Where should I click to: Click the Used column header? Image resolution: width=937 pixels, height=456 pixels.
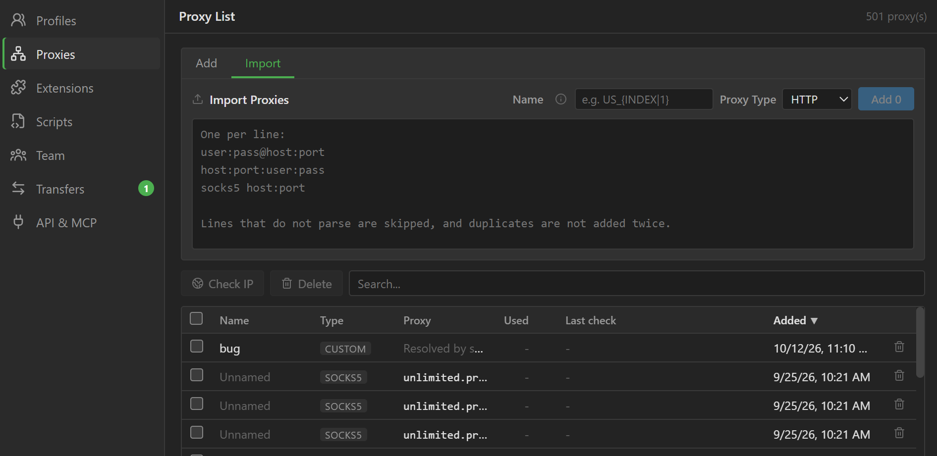click(x=516, y=320)
